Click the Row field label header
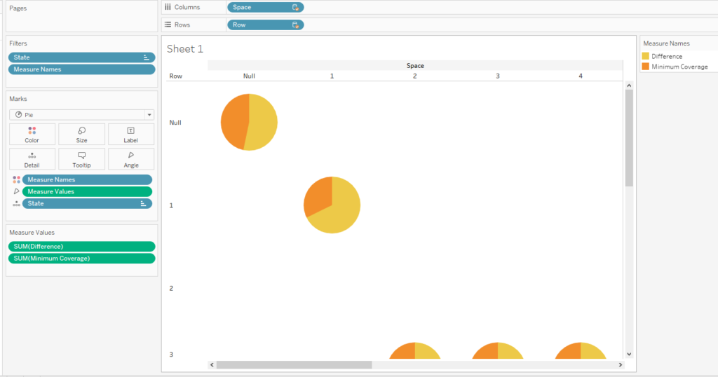The image size is (718, 377). coord(176,76)
